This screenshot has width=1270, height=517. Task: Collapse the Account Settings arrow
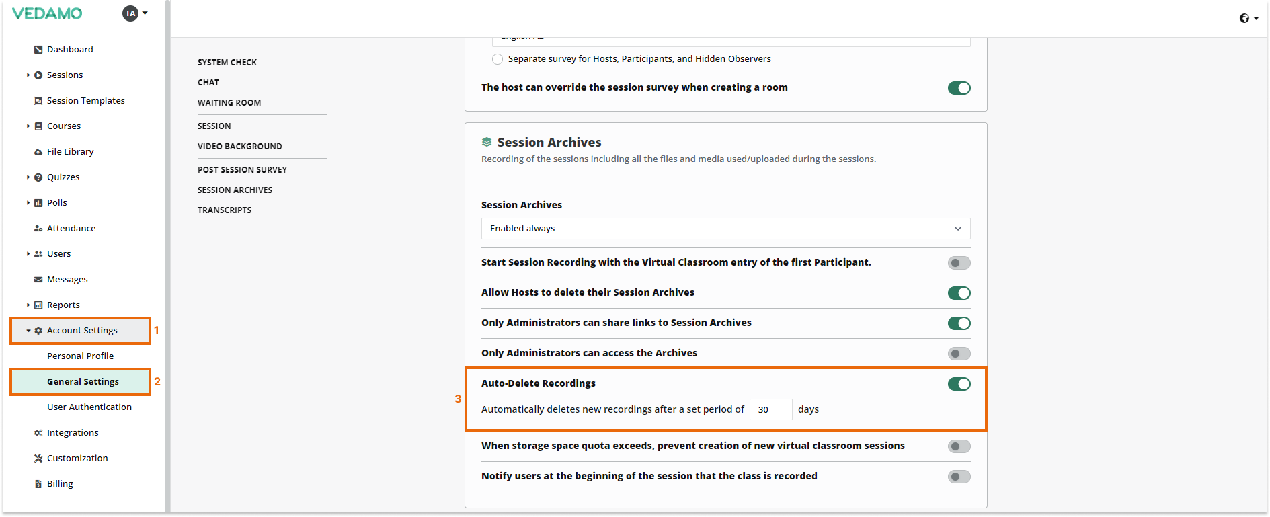28,331
